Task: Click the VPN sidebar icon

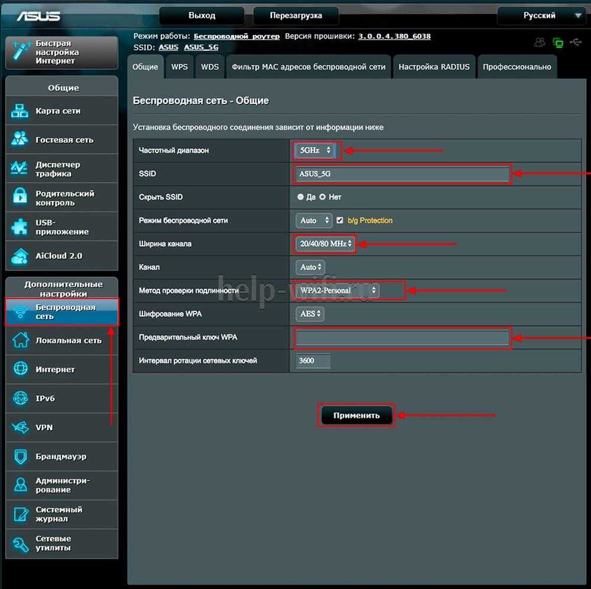Action: pyautogui.click(x=20, y=427)
